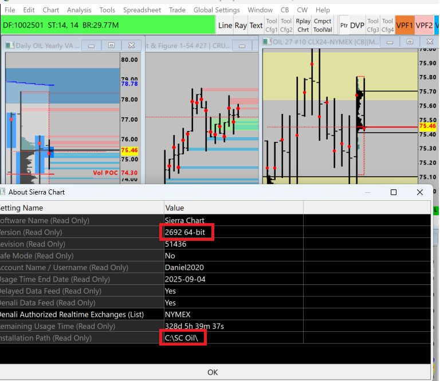Select the Version value 2692 64-bit
The height and width of the screenshot is (381, 440).
coord(185,232)
